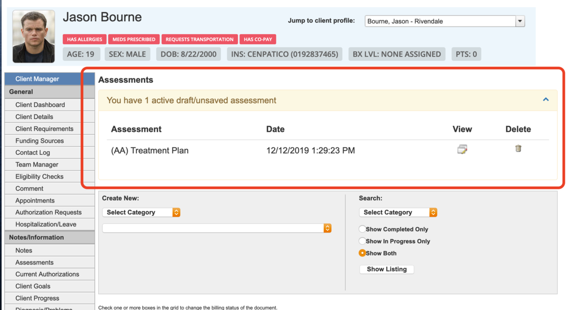Open the Treatment Plan via the printer icon
This screenshot has width=571, height=310.
462,149
